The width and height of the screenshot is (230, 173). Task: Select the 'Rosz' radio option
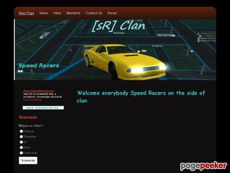tap(21, 148)
